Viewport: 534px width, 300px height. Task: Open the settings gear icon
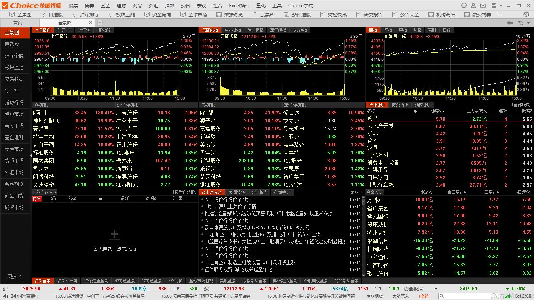coord(526,15)
